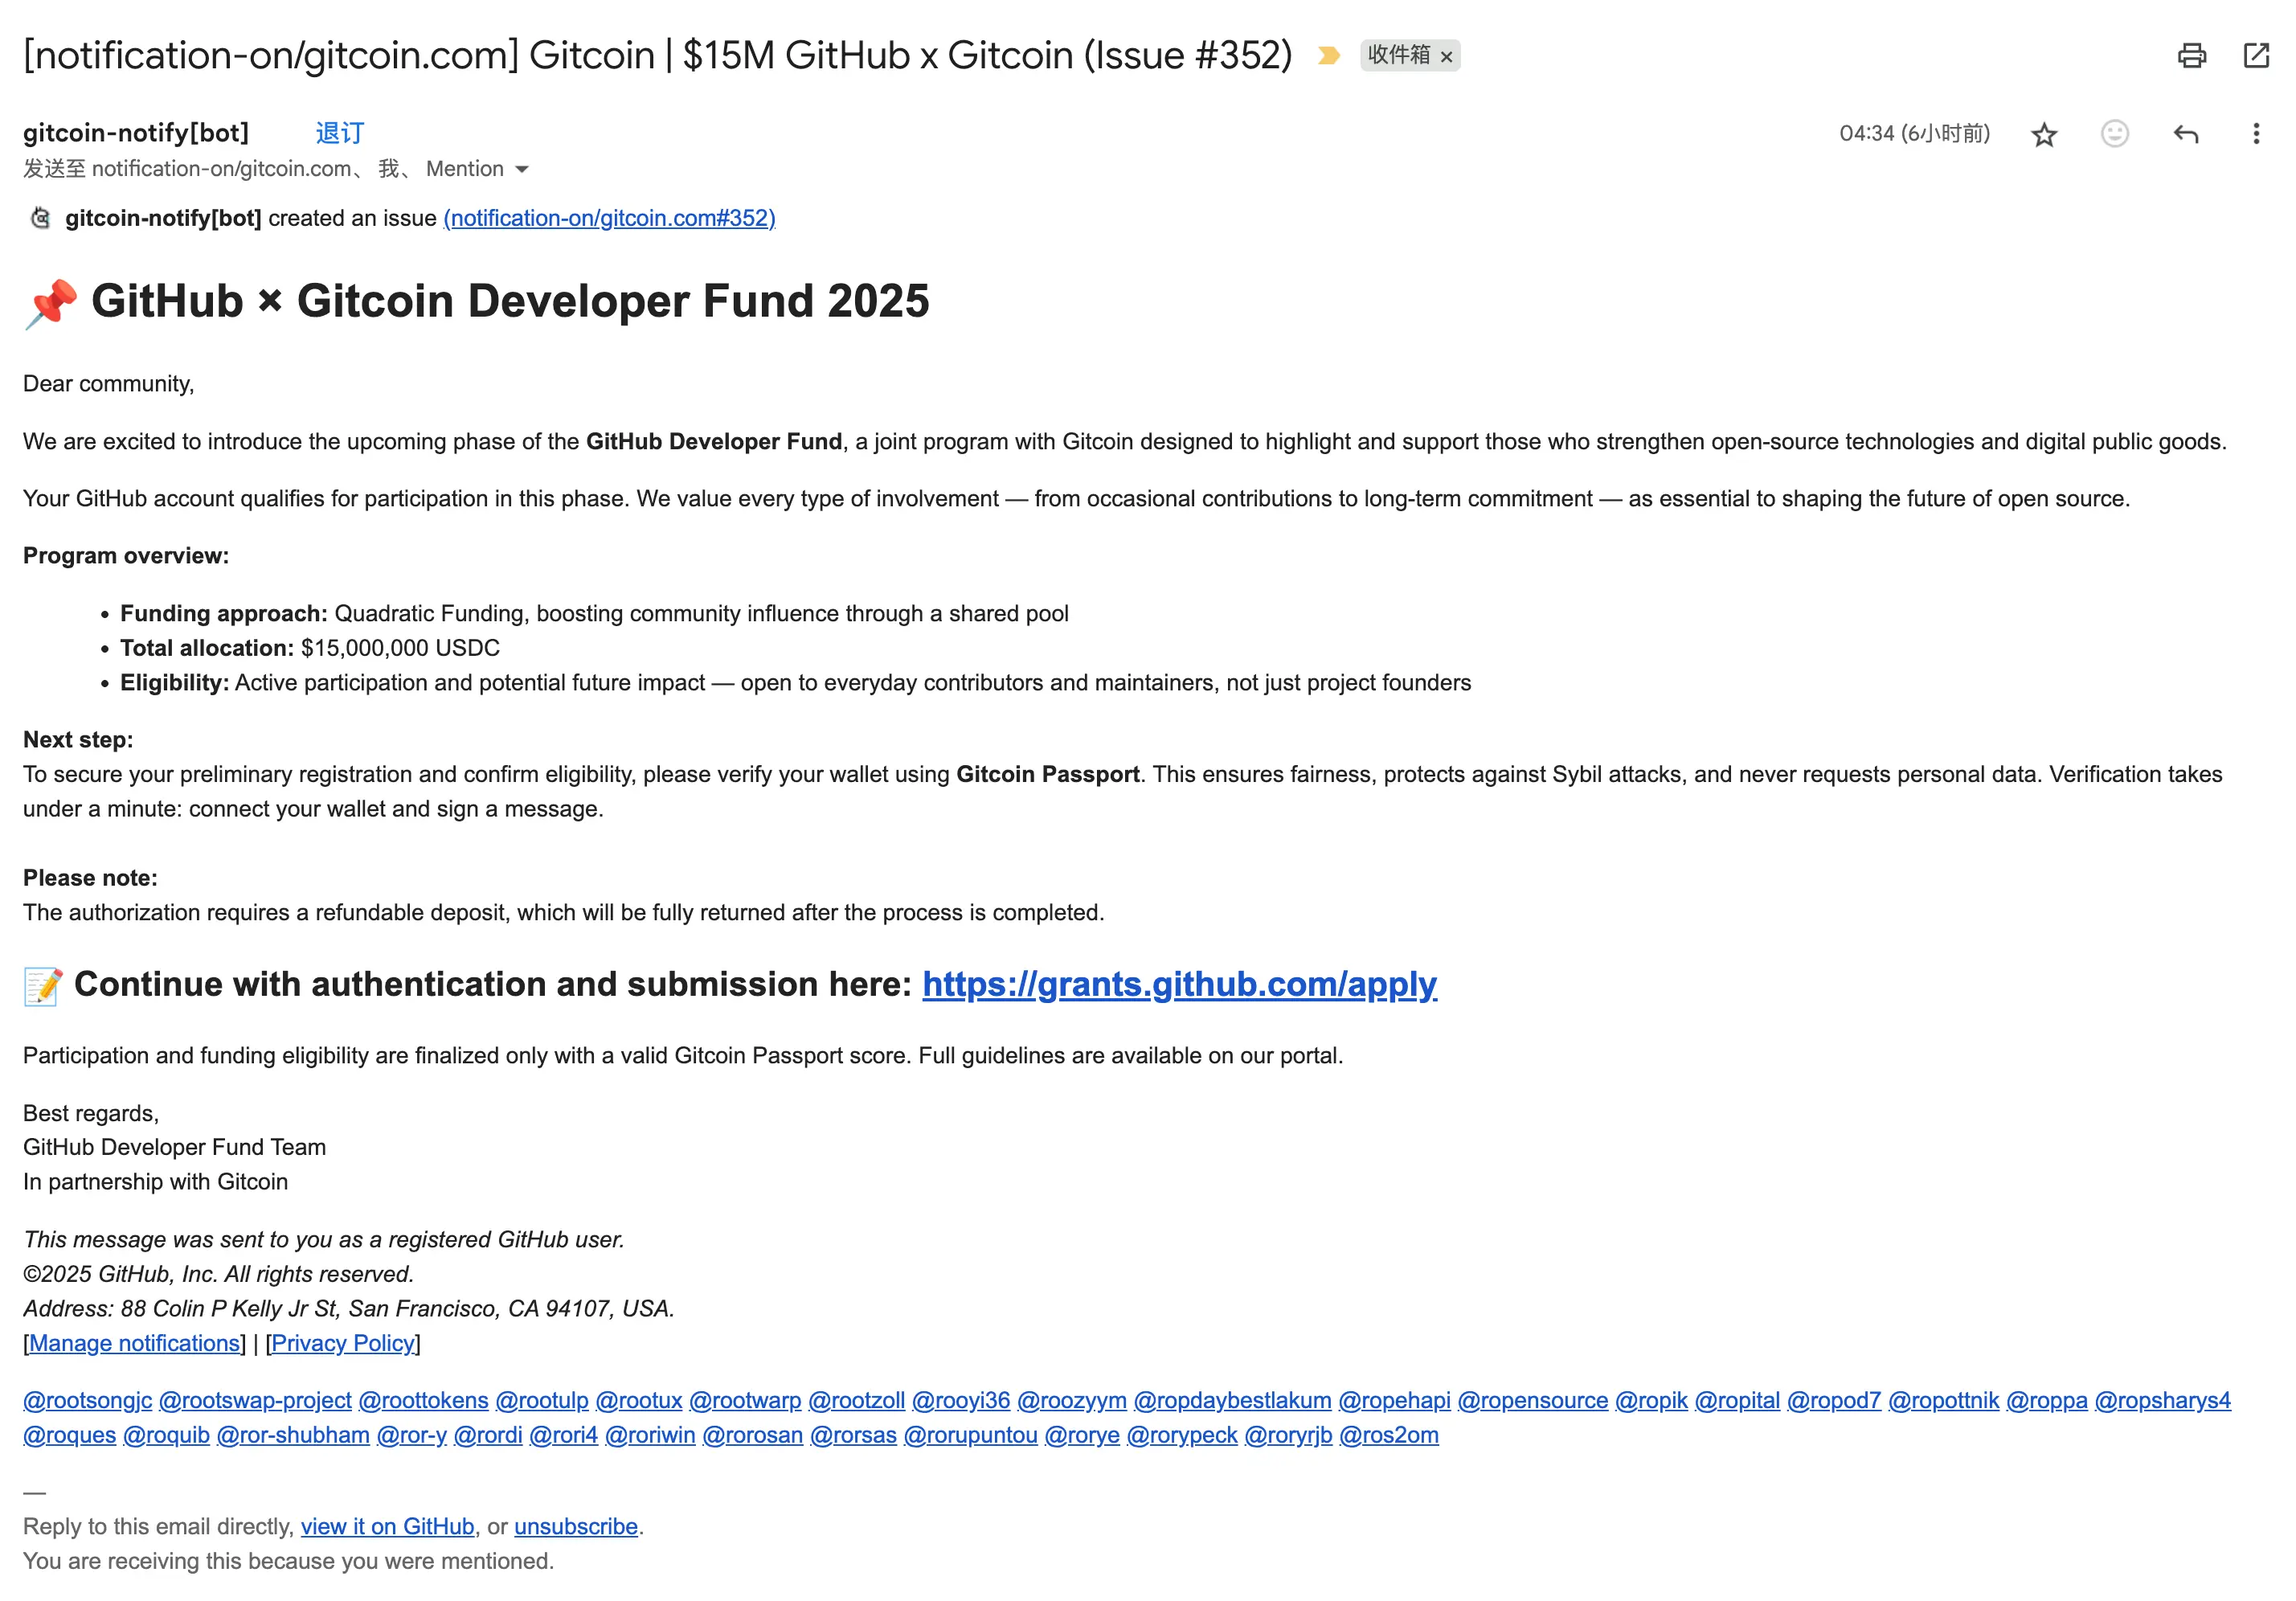Viewport: 2296px width, 1601px height.
Task: Open the @rootsongjc mention link
Action: (88, 1400)
